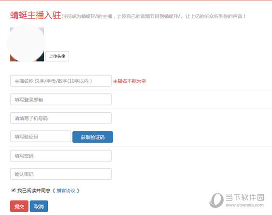Click the 蜻蜓主播入驻 page heading
The height and width of the screenshot is (215, 272).
pyautogui.click(x=36, y=15)
